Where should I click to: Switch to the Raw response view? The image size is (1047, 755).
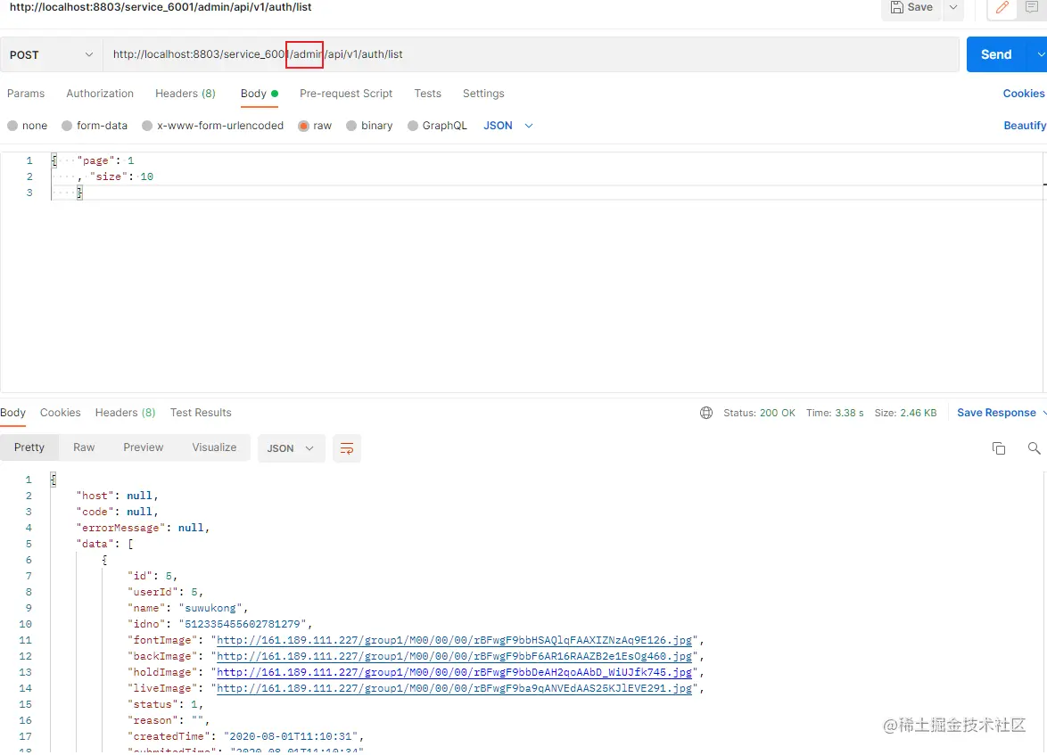(84, 447)
